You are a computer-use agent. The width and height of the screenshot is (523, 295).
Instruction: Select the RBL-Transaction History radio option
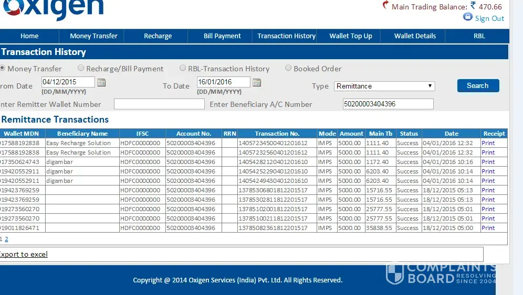coord(183,68)
